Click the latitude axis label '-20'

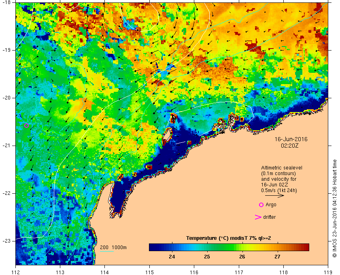click(6, 98)
